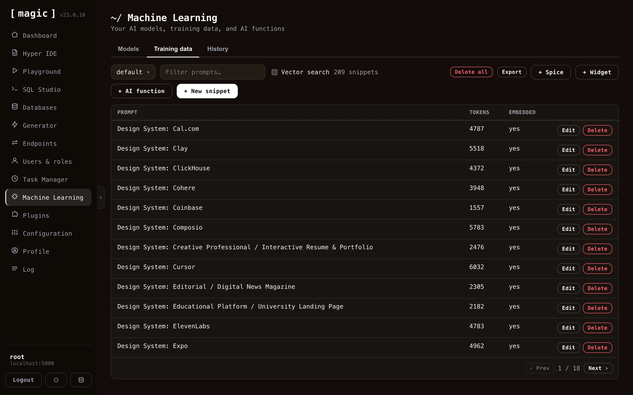Click the Configuration sliders icon

click(15, 233)
